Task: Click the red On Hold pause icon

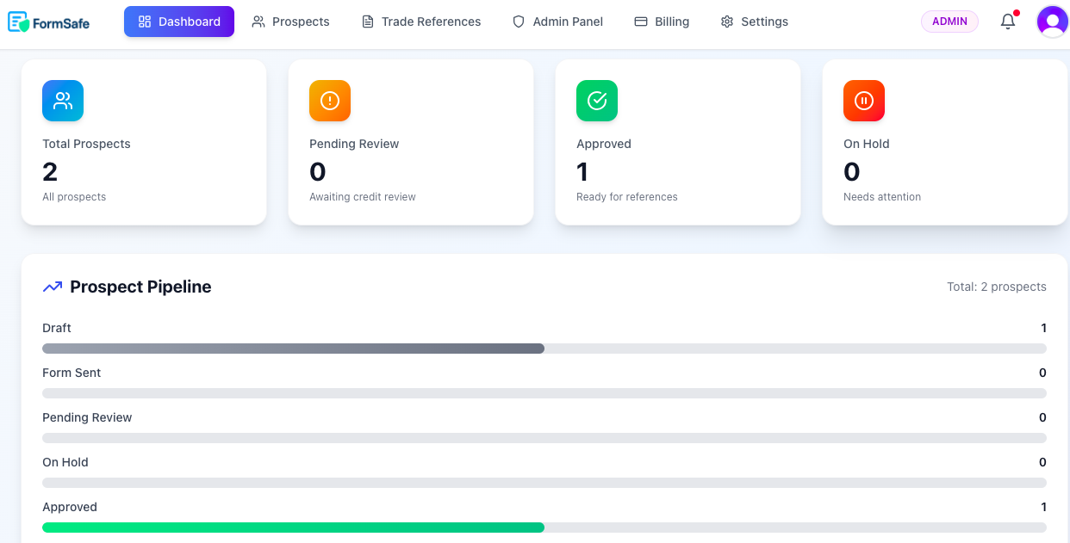Action: pyautogui.click(x=864, y=101)
